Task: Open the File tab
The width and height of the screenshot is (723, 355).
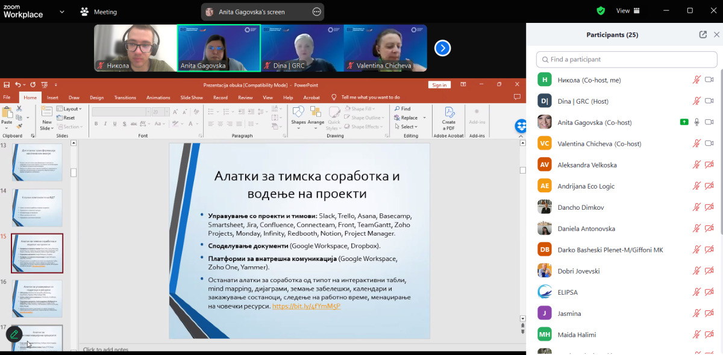Action: pyautogui.click(x=7, y=97)
